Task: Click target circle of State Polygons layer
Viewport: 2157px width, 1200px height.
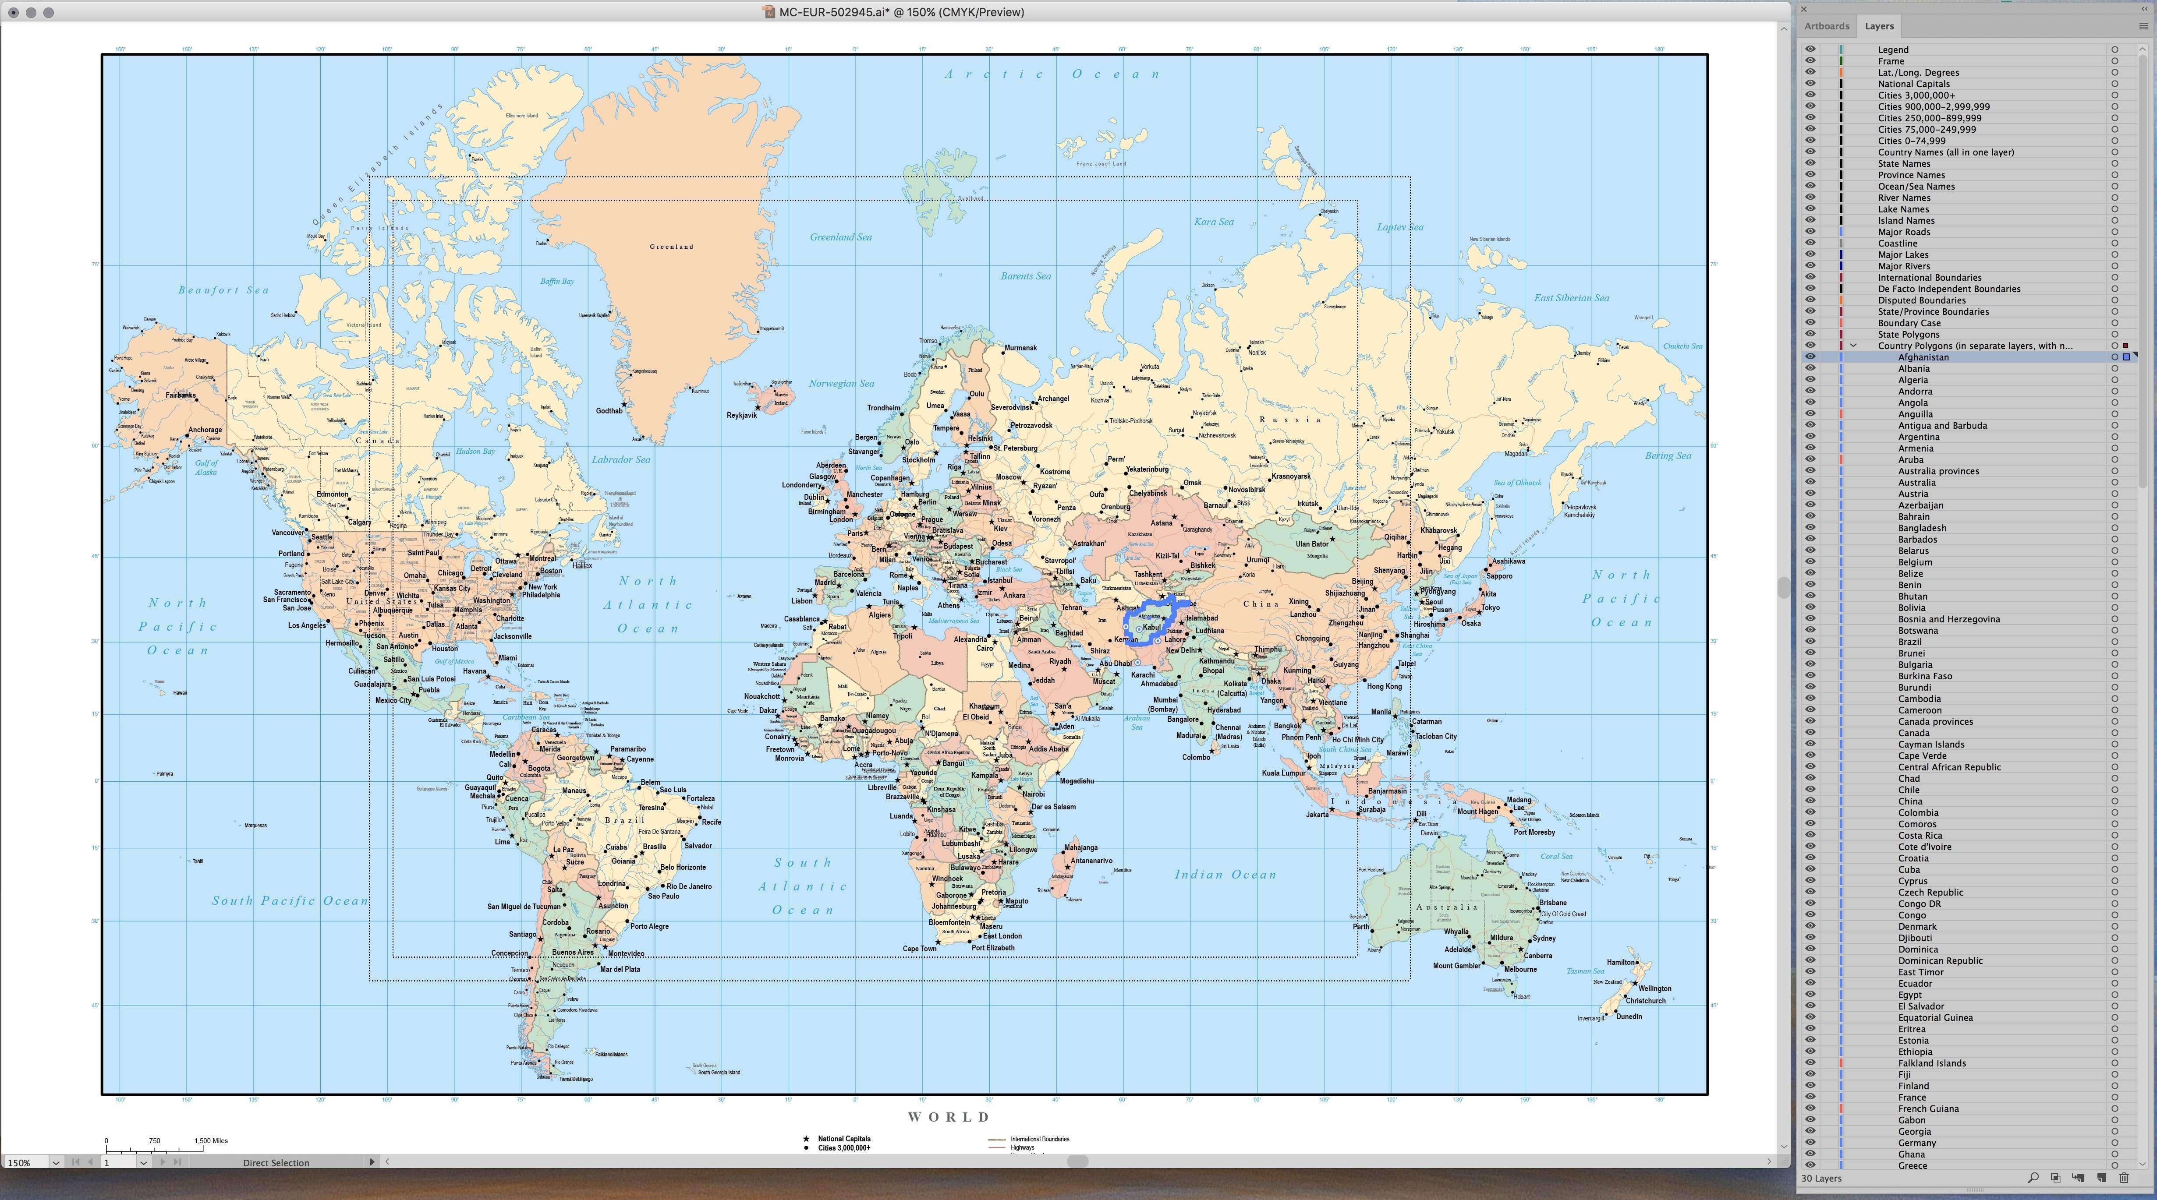Action: click(2114, 335)
